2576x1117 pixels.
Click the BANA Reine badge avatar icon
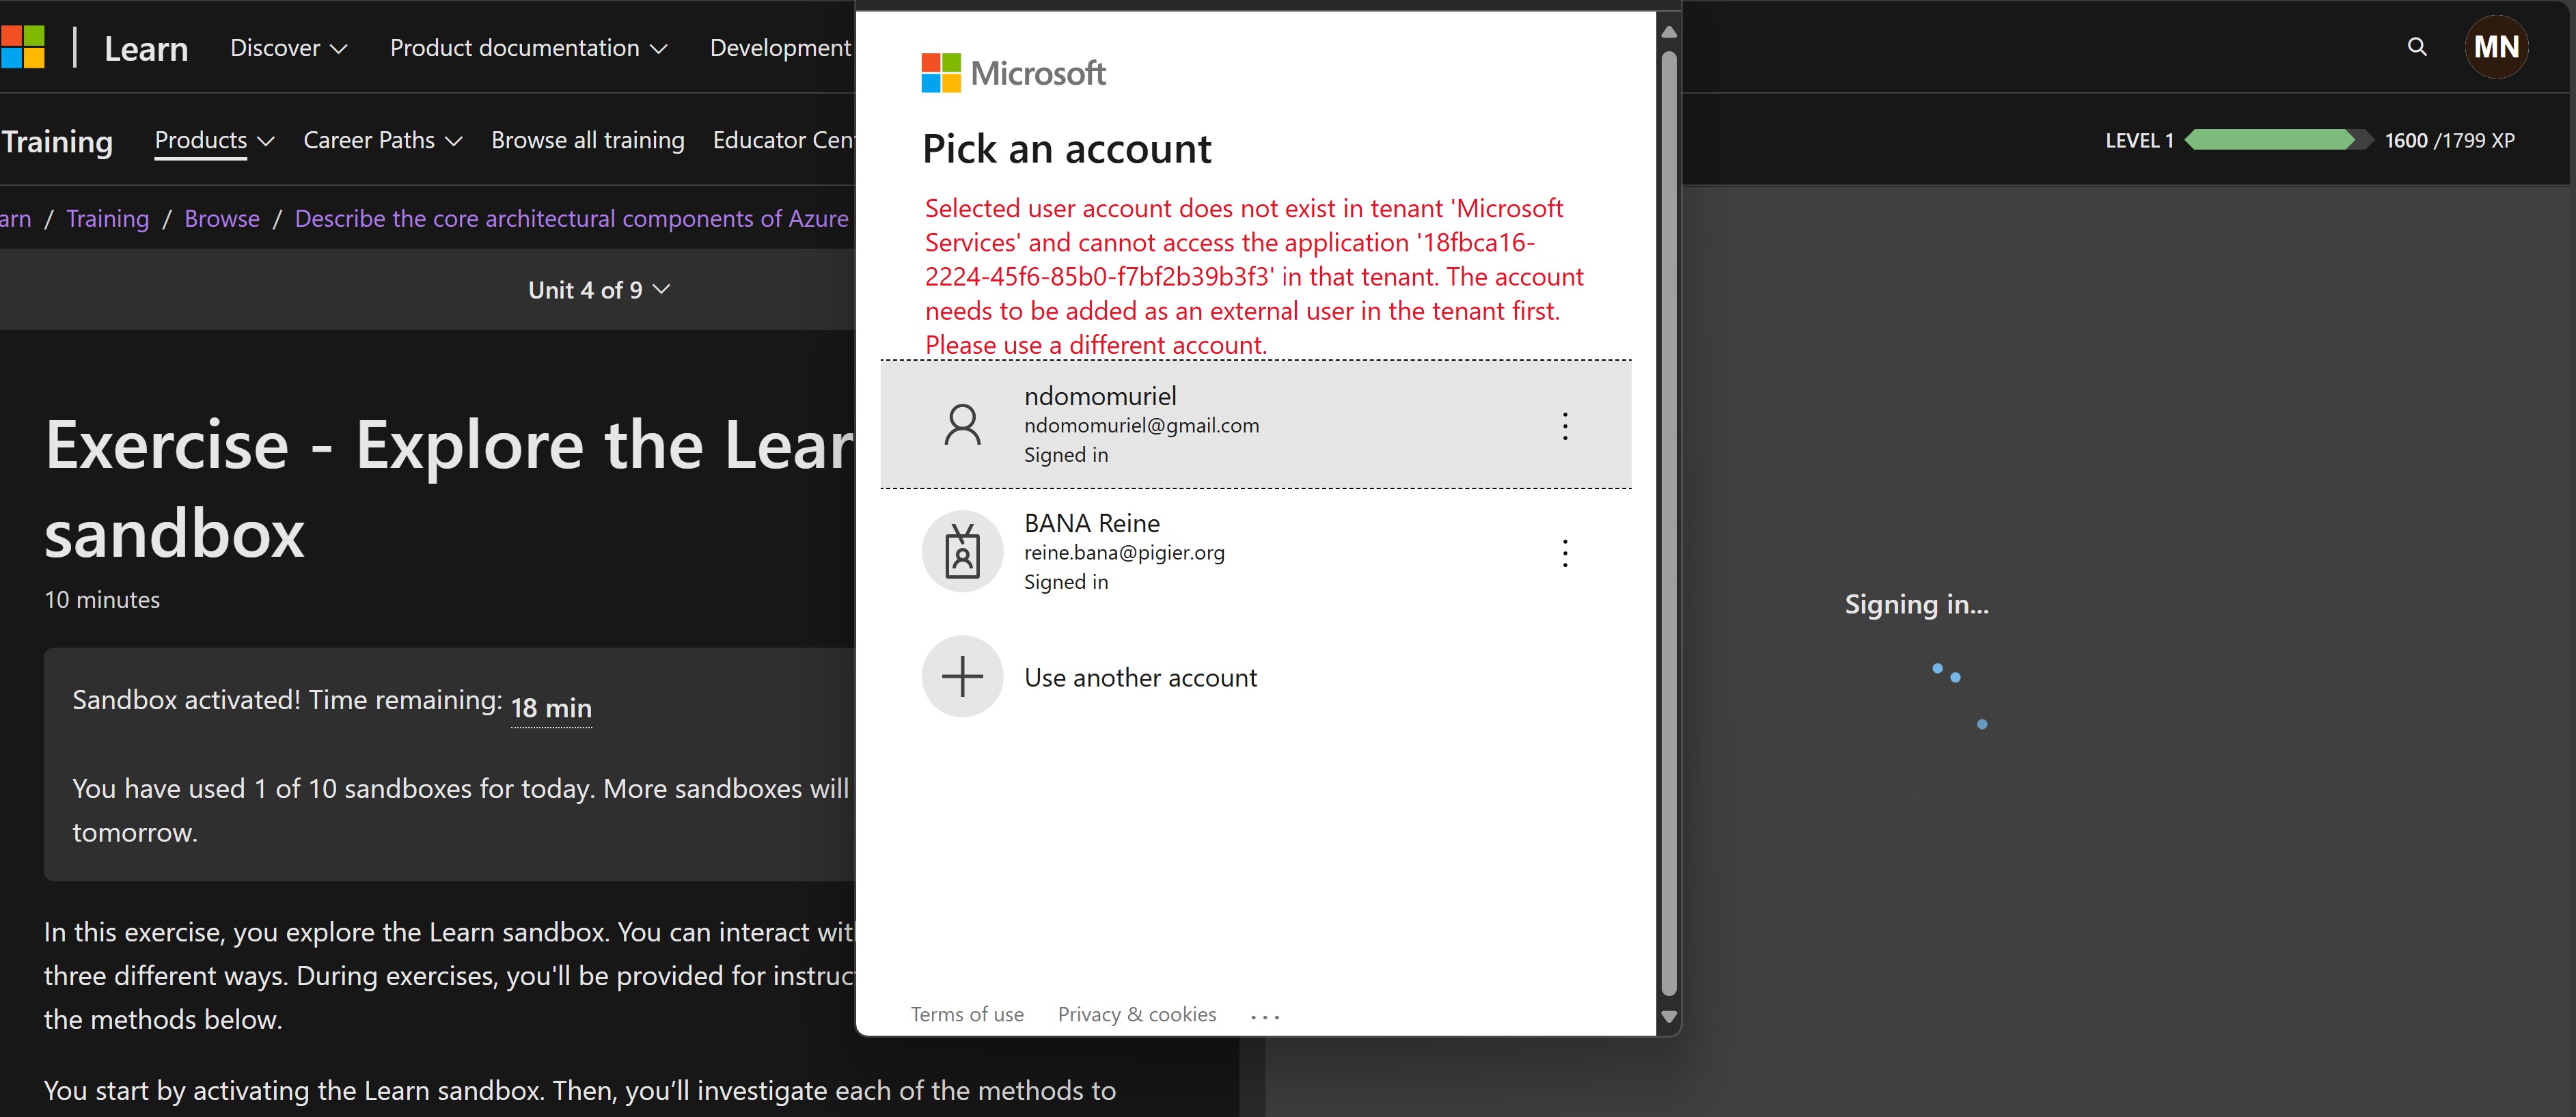962,551
